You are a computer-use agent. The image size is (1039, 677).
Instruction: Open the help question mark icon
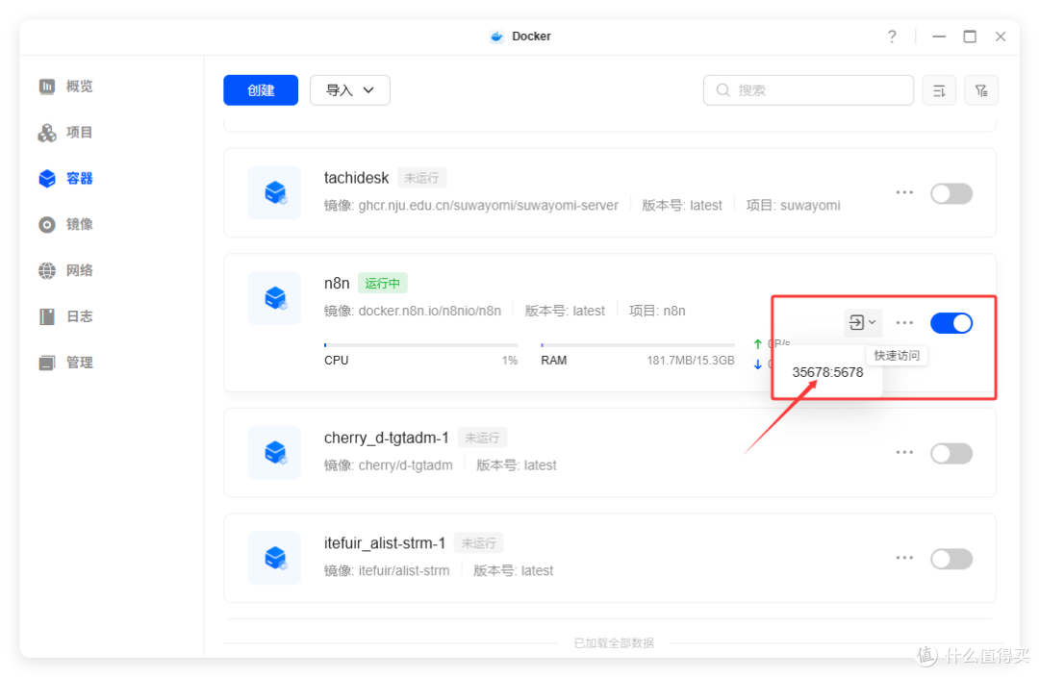[x=892, y=37]
